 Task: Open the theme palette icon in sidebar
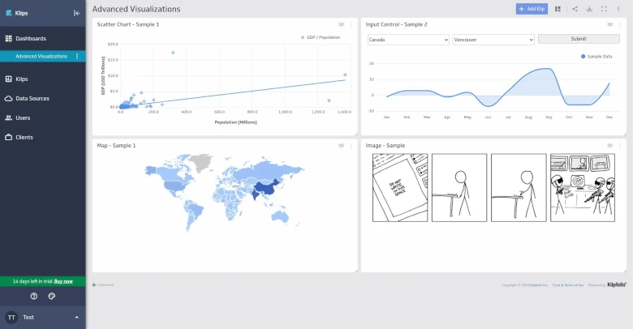coord(52,296)
